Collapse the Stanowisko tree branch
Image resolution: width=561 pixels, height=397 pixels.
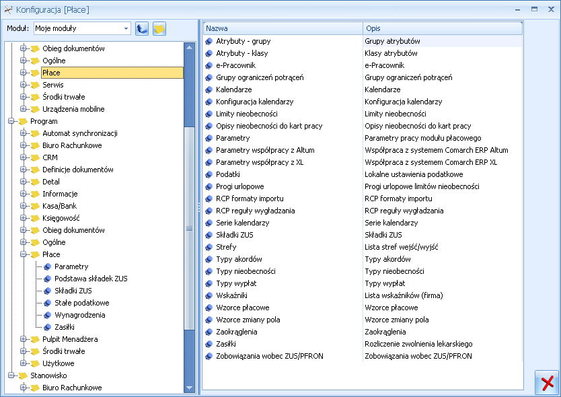pyautogui.click(x=11, y=375)
